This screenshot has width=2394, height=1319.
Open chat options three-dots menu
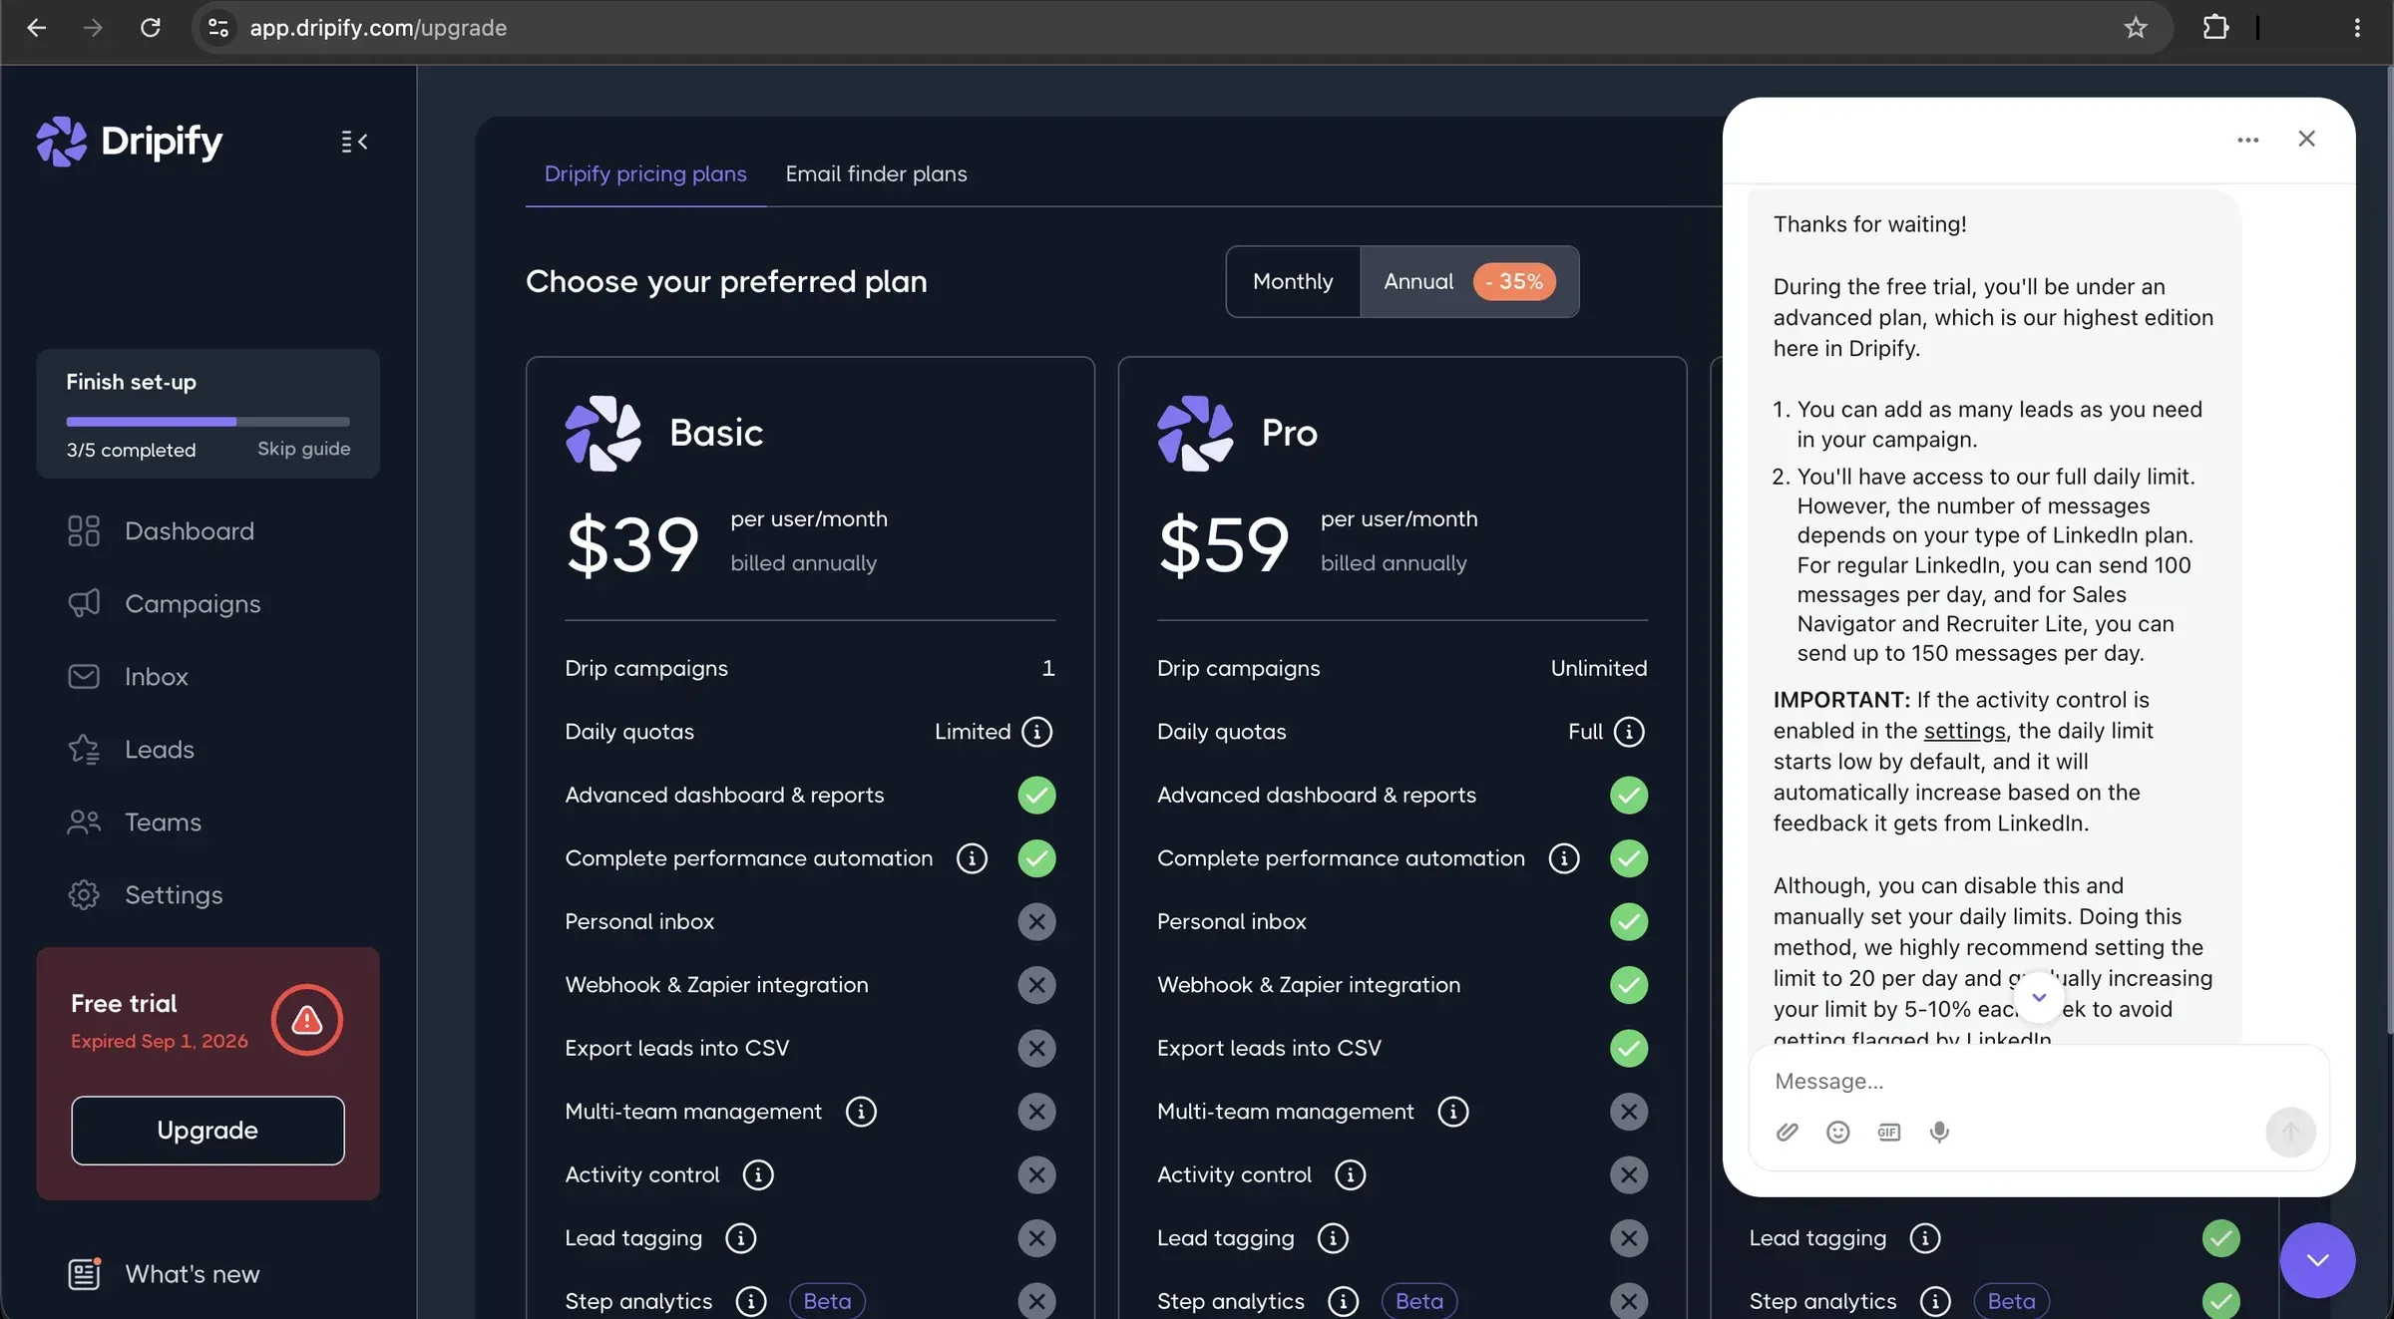point(2247,140)
